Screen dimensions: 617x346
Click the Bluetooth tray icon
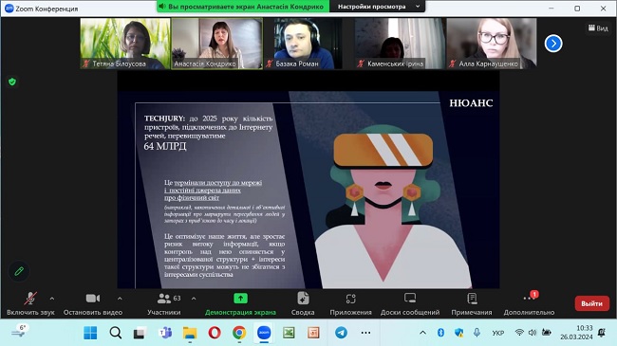[440, 333]
